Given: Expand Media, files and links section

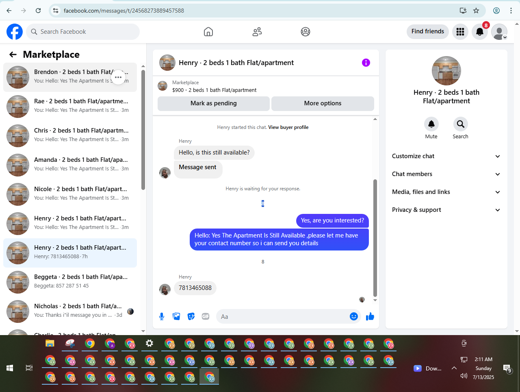Looking at the screenshot, I should [446, 192].
